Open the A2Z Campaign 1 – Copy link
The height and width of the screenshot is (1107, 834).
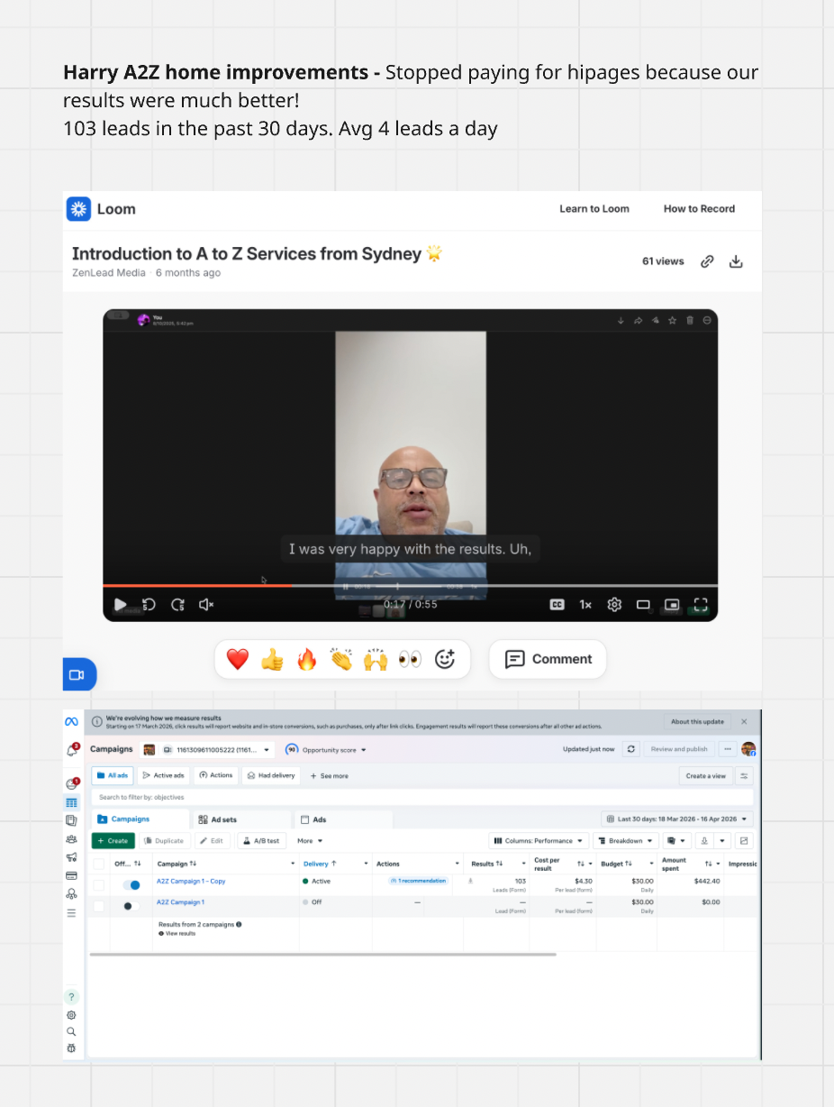click(191, 882)
